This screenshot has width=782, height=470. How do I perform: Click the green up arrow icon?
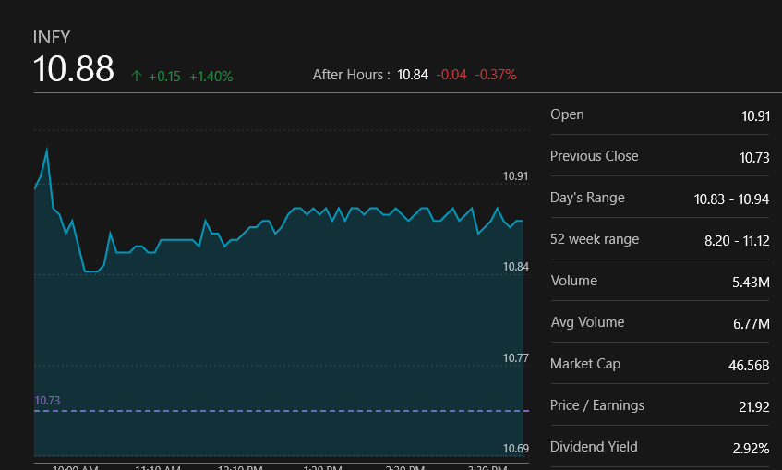(x=137, y=76)
